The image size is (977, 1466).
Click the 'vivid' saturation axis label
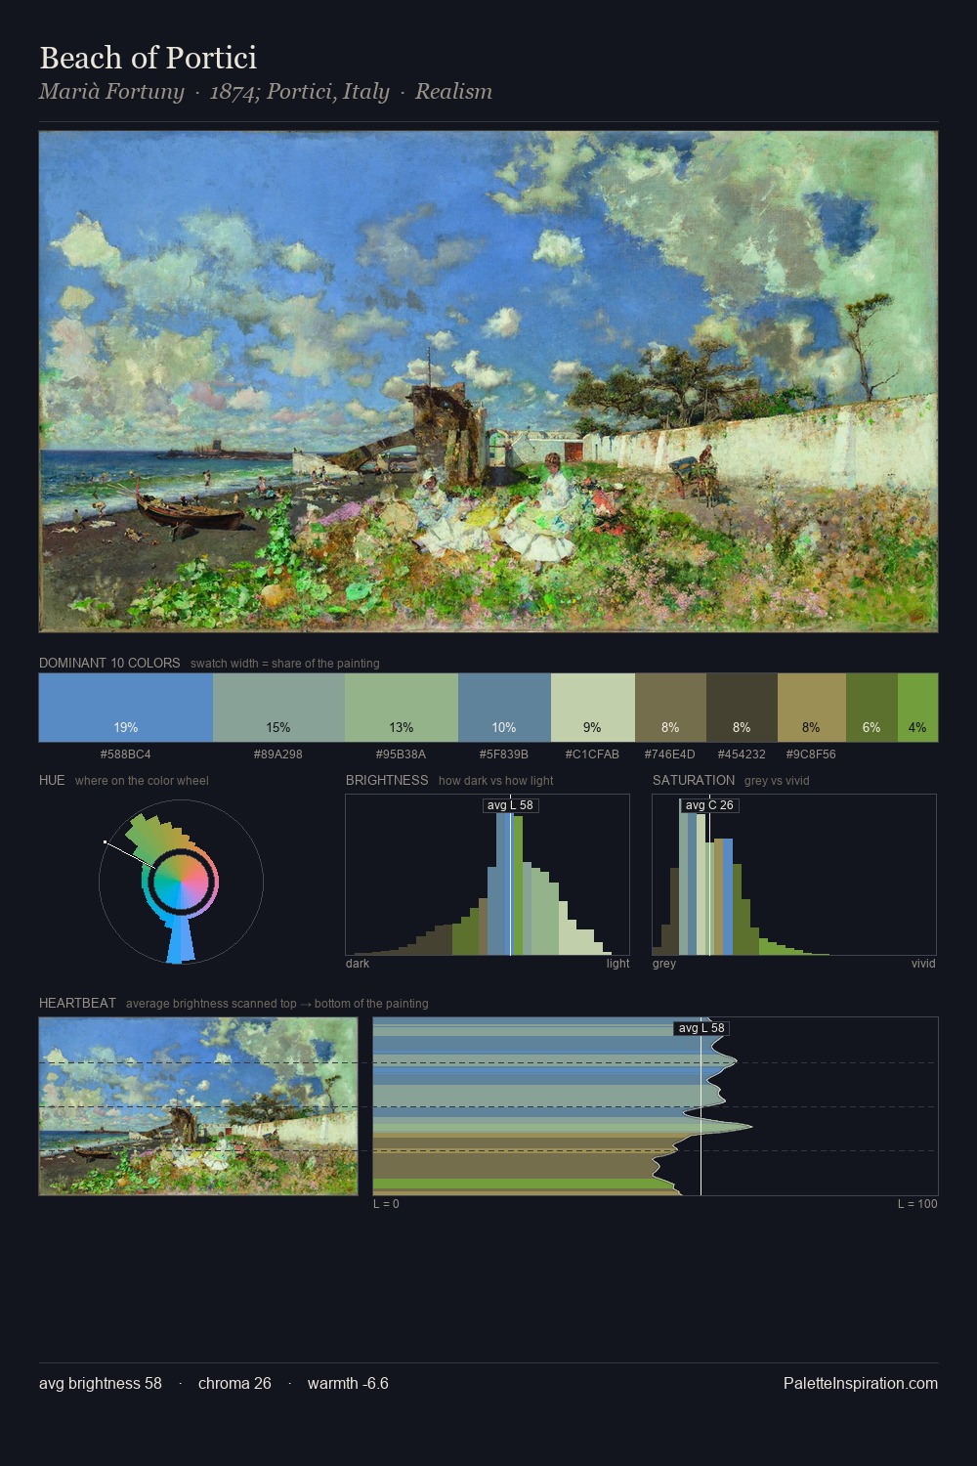[923, 964]
